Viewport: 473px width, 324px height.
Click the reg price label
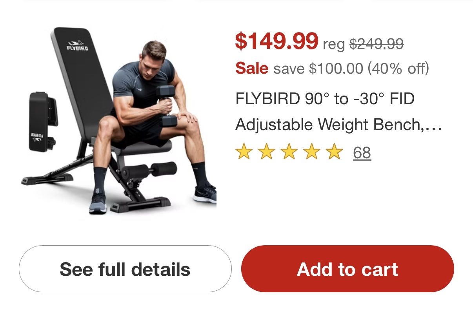click(334, 45)
